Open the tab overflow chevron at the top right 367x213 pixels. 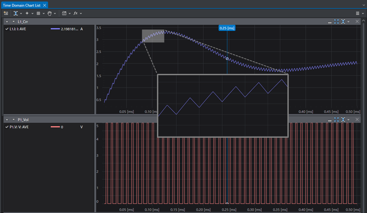364,5
